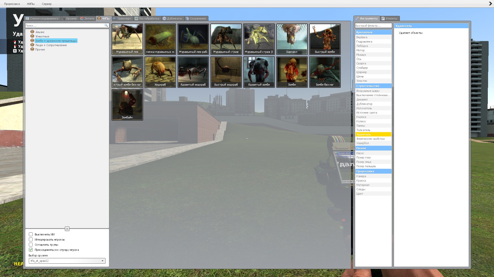Click the arrow at the top-right menu bar
The image size is (494, 277).
point(490,4)
